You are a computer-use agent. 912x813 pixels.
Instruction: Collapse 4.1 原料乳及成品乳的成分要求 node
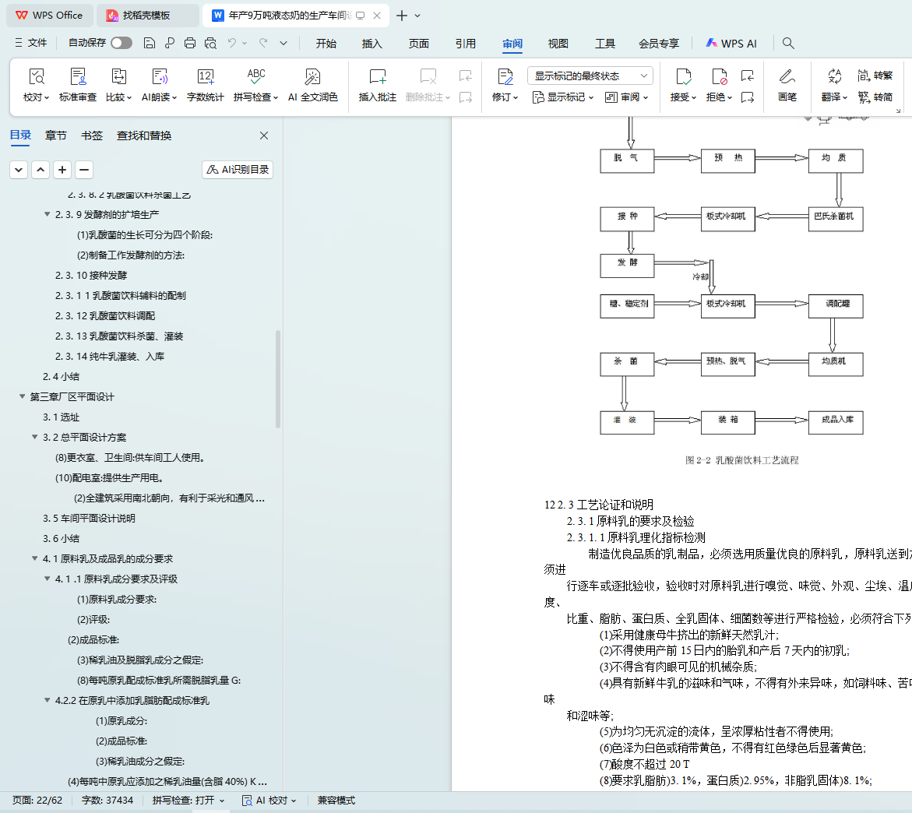(35, 559)
